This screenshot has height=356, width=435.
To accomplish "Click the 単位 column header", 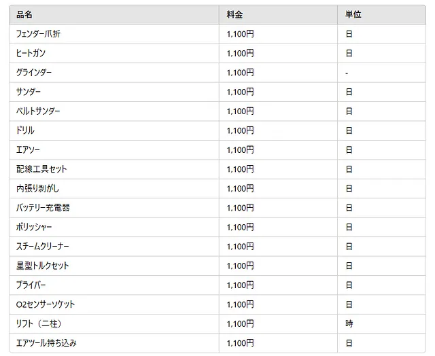I will [x=353, y=14].
